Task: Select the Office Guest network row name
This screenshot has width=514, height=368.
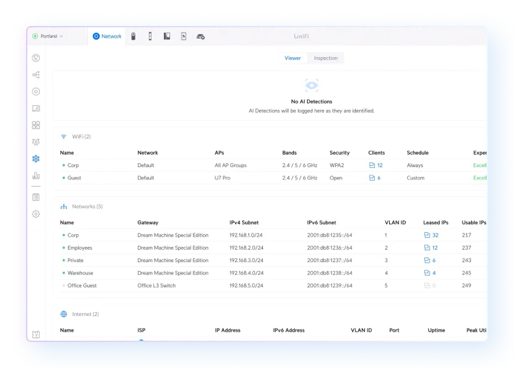Action: tap(82, 285)
